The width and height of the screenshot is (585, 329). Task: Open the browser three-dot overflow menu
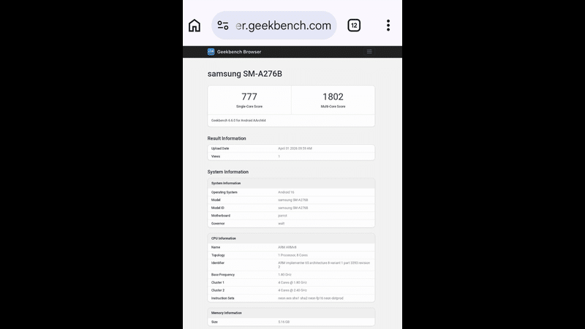coord(388,26)
